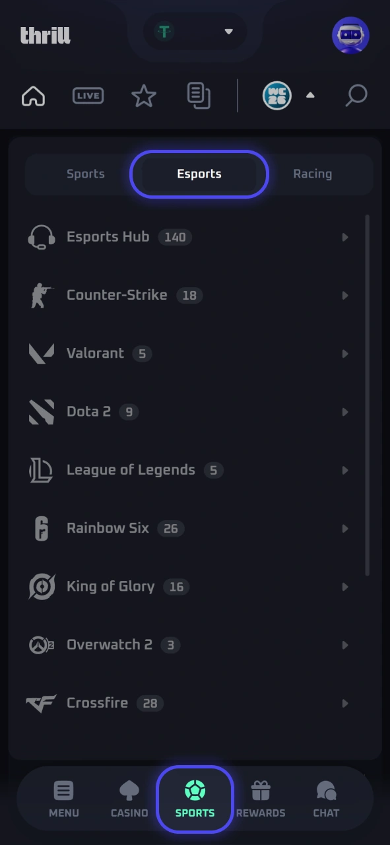Open the home icon in top navigation
The image size is (390, 845).
[33, 96]
